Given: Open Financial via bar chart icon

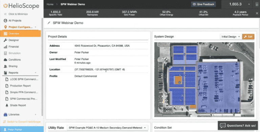Looking at the screenshot, I should pos(5,47).
